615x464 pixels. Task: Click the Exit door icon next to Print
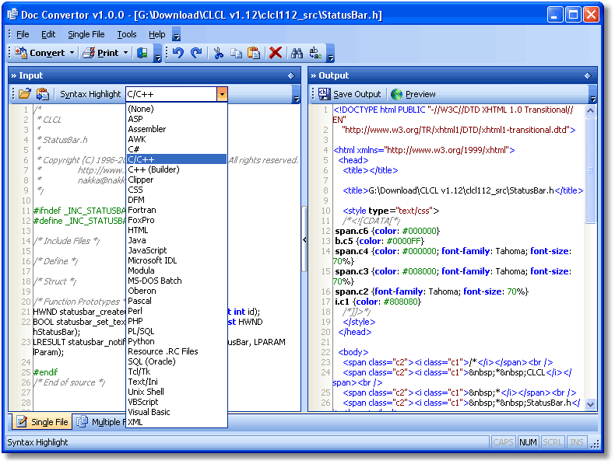click(142, 54)
